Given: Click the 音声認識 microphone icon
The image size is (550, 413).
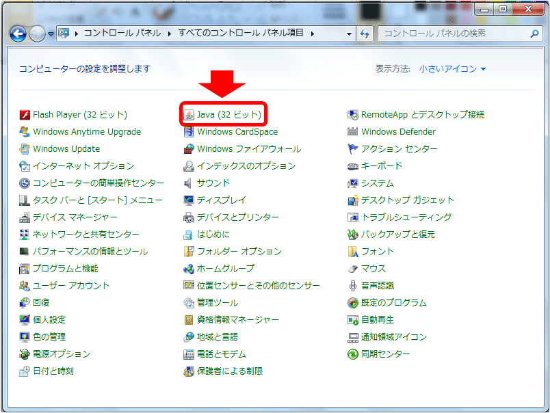Looking at the screenshot, I should [x=352, y=286].
